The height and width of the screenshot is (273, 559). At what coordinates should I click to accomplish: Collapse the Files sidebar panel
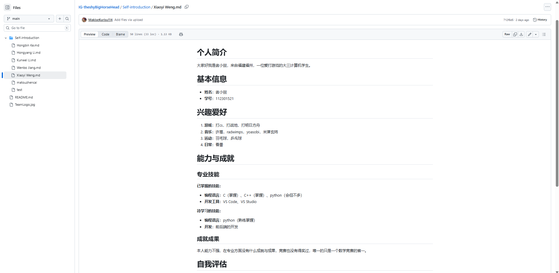[7, 7]
